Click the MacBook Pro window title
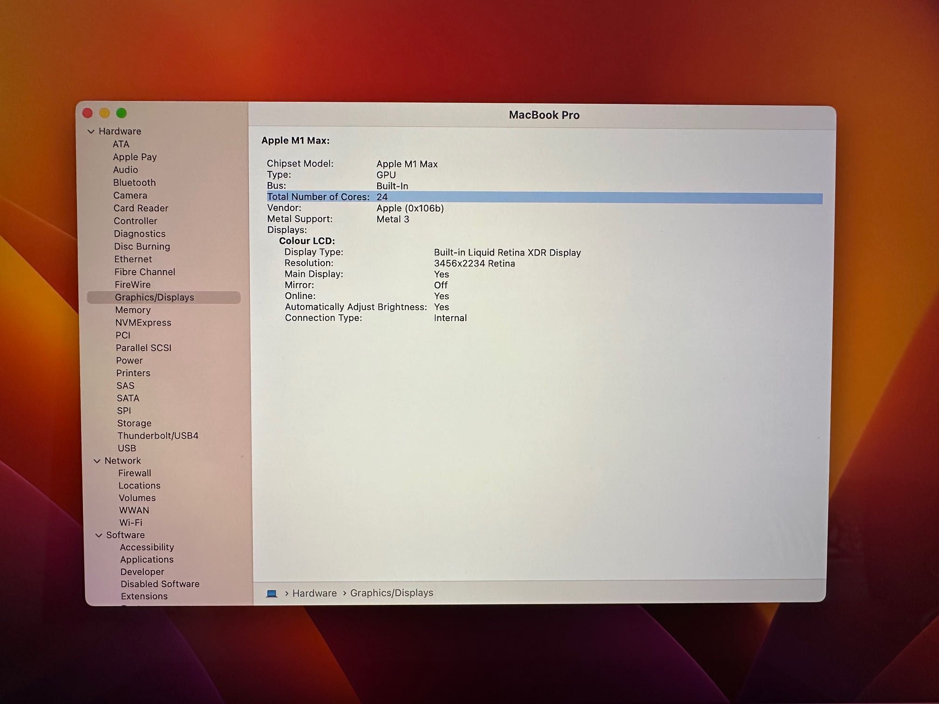The width and height of the screenshot is (939, 704). 544,115
